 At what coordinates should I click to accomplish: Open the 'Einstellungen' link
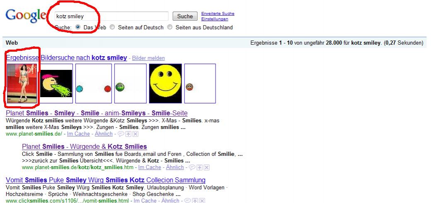(x=214, y=19)
